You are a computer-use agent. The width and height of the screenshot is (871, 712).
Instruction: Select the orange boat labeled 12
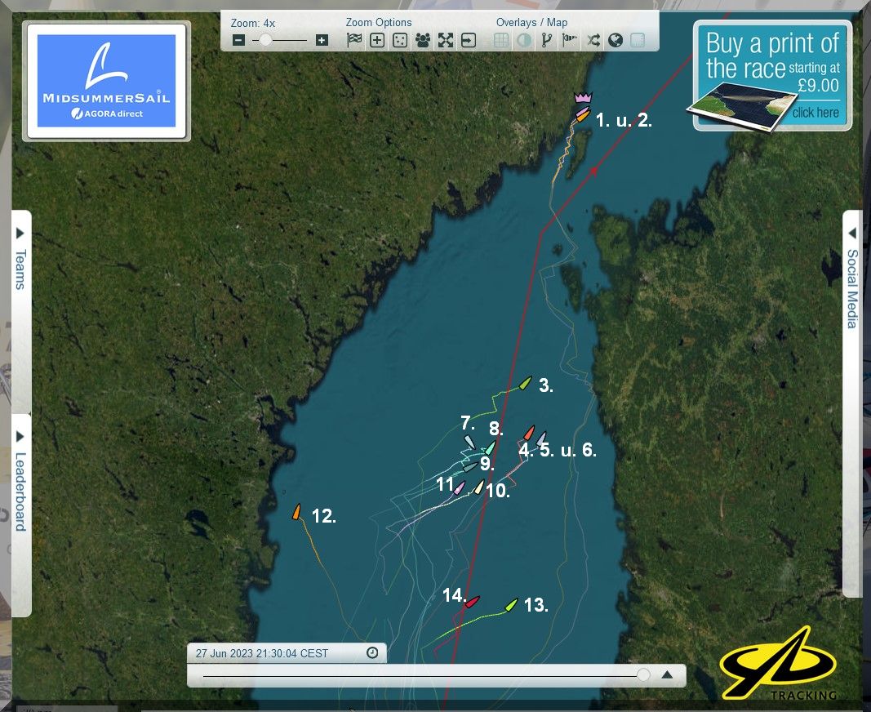[297, 512]
